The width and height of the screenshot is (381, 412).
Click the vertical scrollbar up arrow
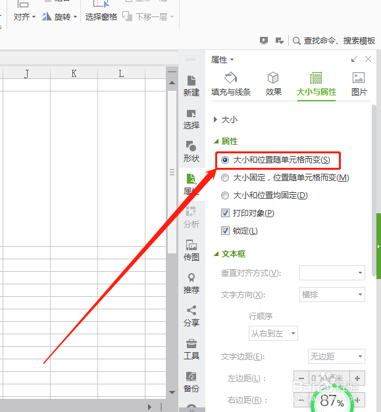click(172, 83)
